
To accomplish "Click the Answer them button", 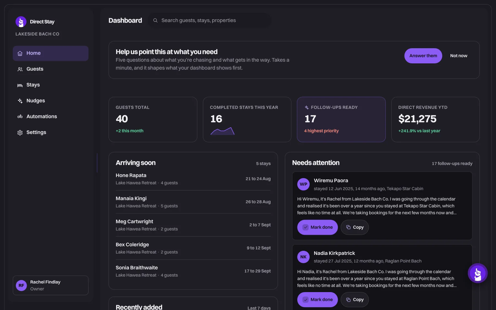I will tap(423, 56).
